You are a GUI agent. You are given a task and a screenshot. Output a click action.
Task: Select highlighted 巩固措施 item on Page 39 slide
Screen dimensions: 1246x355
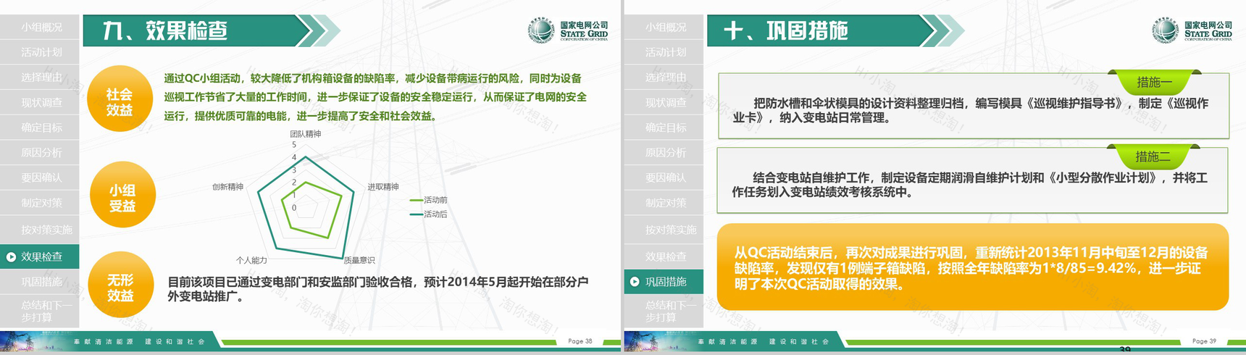tap(664, 282)
